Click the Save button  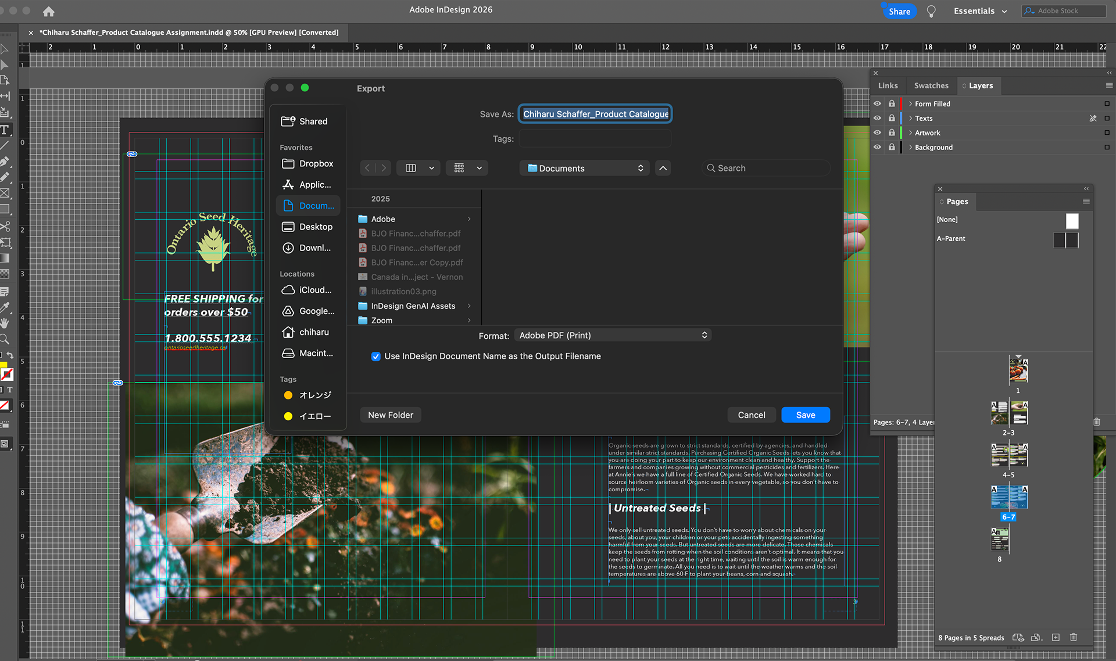tap(805, 415)
